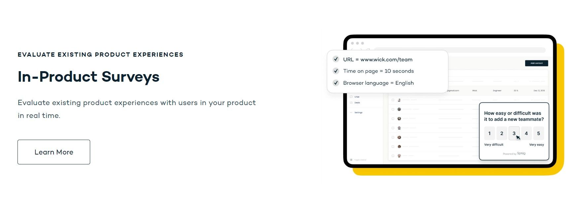The height and width of the screenshot is (224, 574).
Task: Click the In-Product Surveys heading
Action: (89, 77)
